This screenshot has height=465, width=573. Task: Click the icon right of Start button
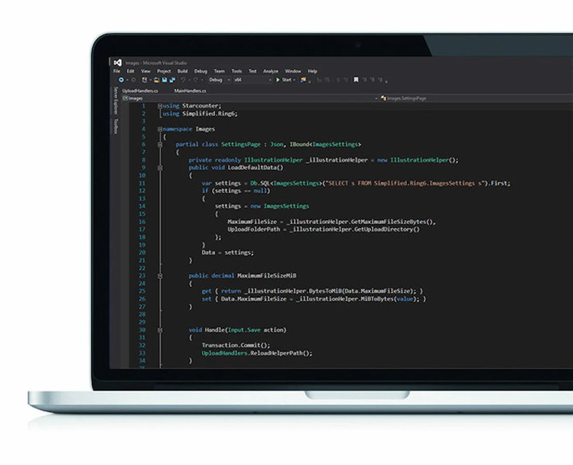point(303,80)
